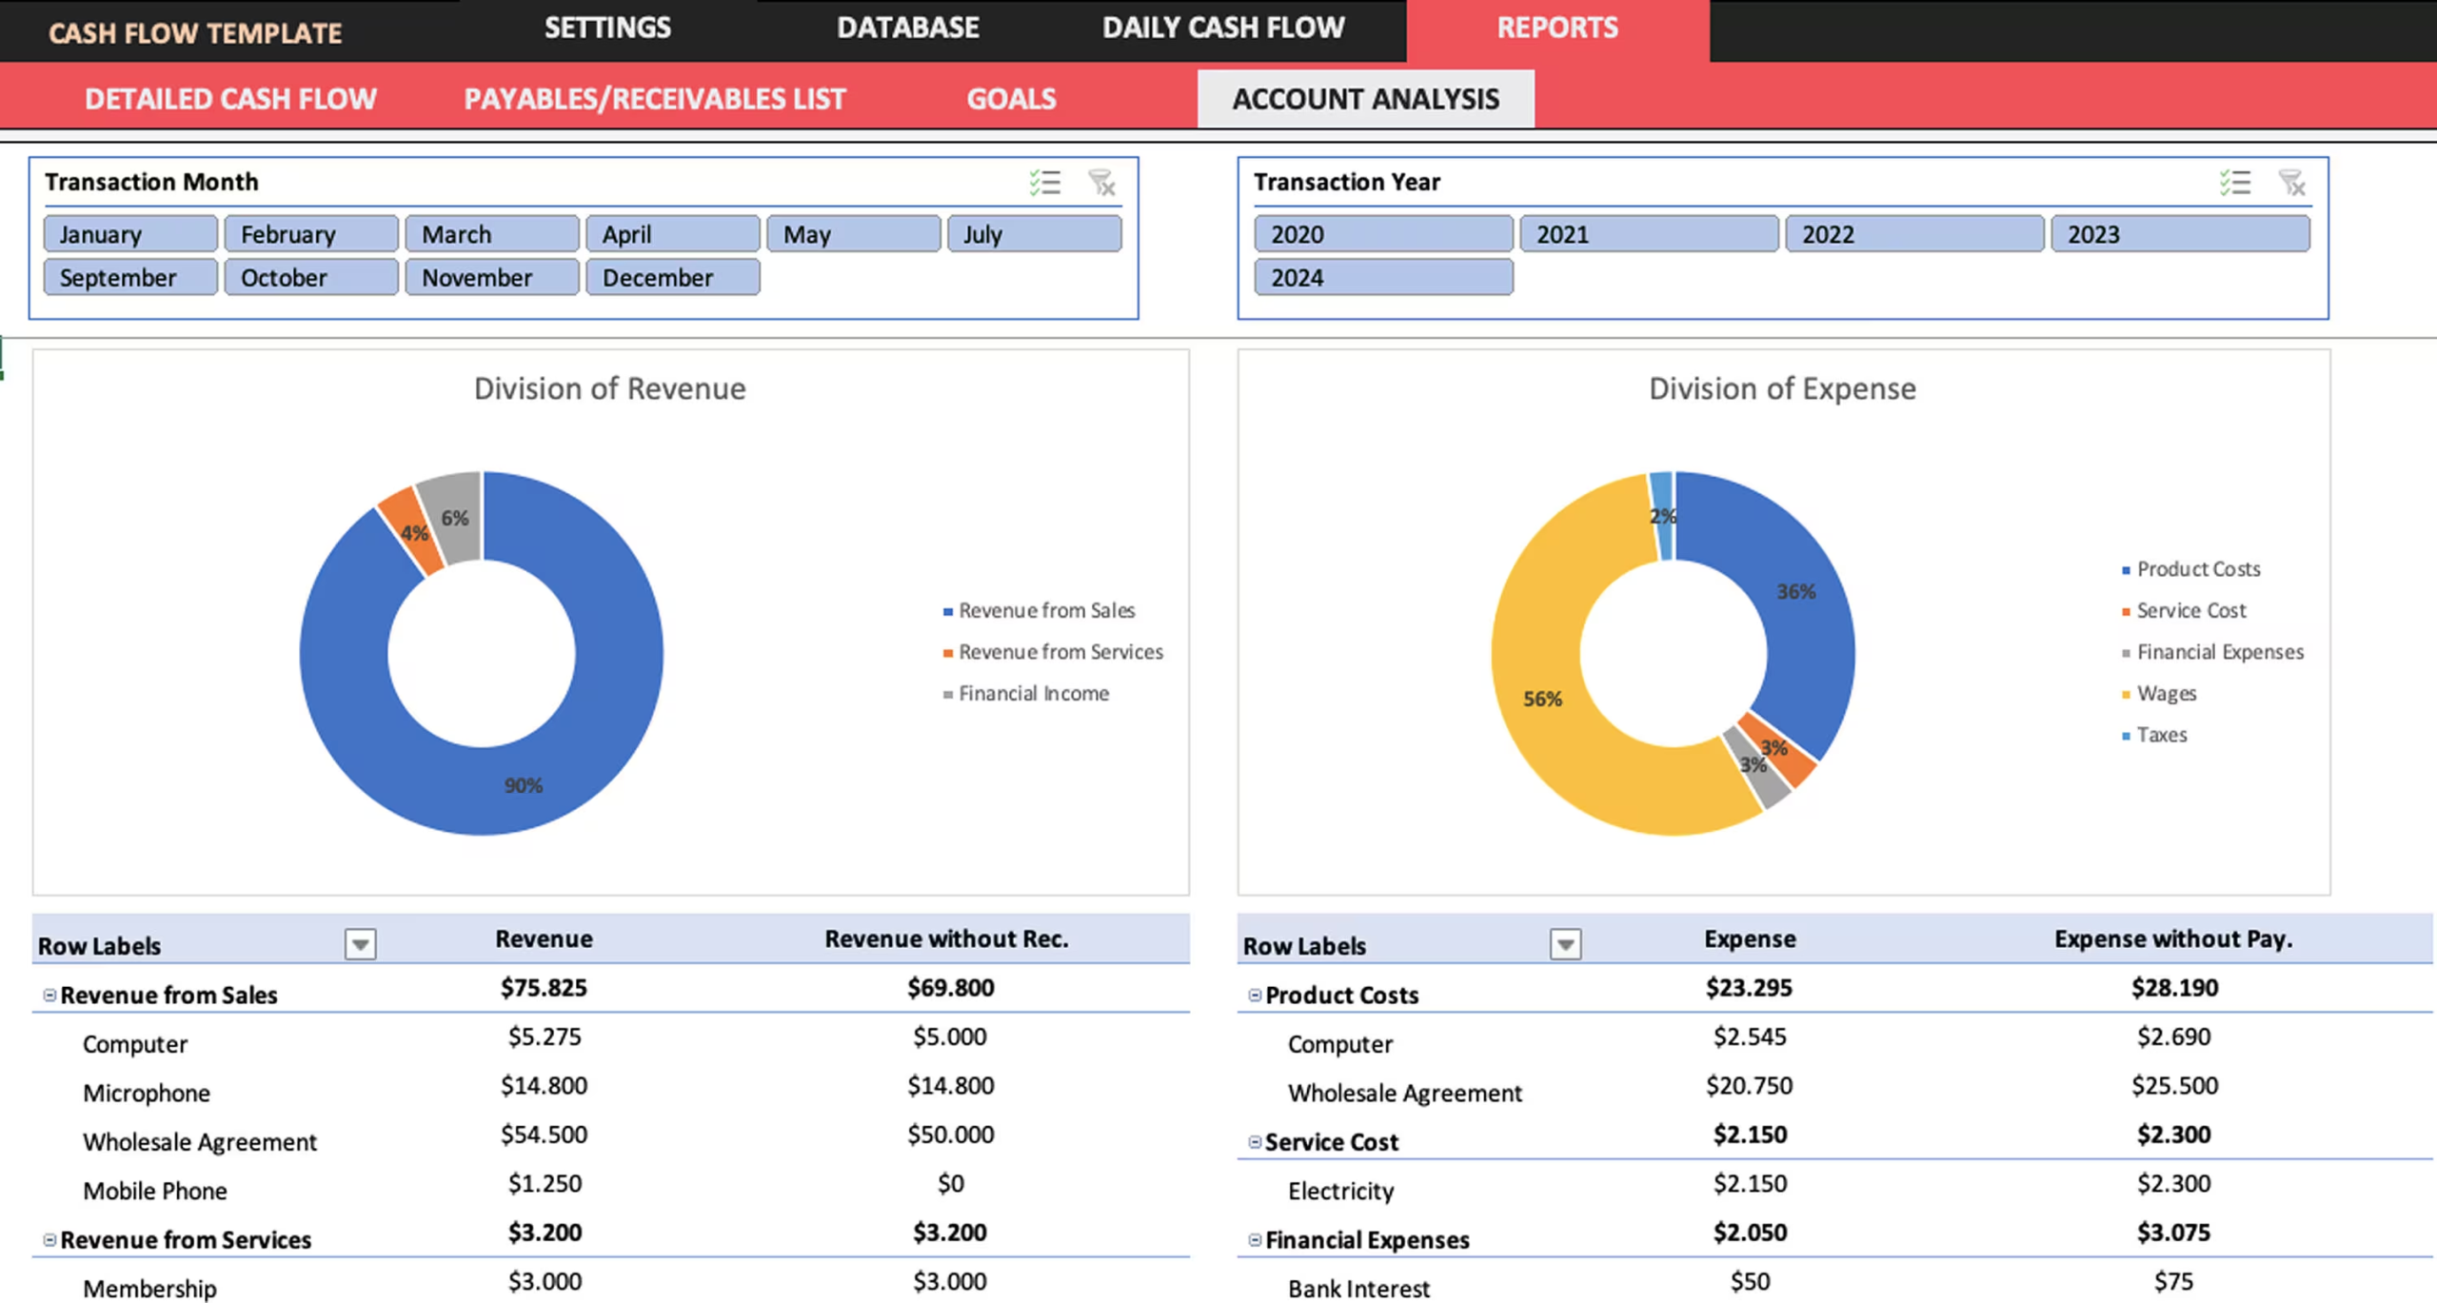Open revenue Row Labels filter dropdown
The image size is (2437, 1303).
coord(360,944)
